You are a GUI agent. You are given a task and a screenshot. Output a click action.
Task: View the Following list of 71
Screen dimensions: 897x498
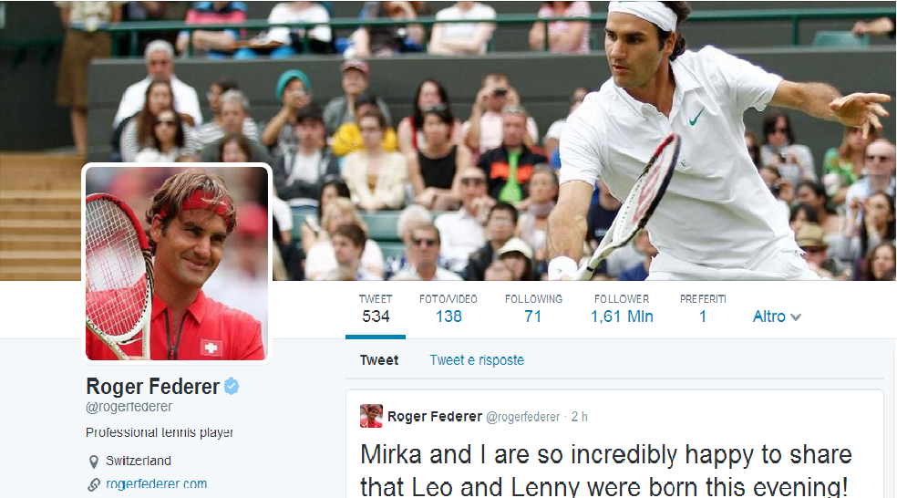coord(533,309)
